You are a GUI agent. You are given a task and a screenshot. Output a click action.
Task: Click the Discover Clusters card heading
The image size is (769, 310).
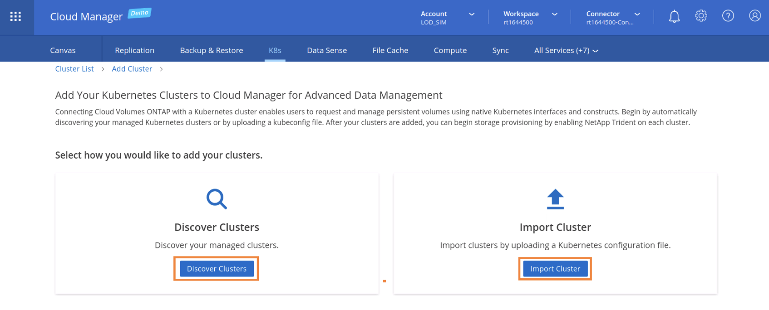click(x=217, y=227)
